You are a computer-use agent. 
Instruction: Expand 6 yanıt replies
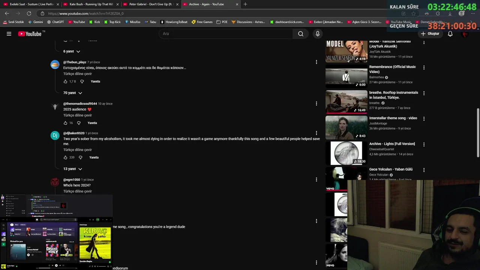tap(72, 51)
